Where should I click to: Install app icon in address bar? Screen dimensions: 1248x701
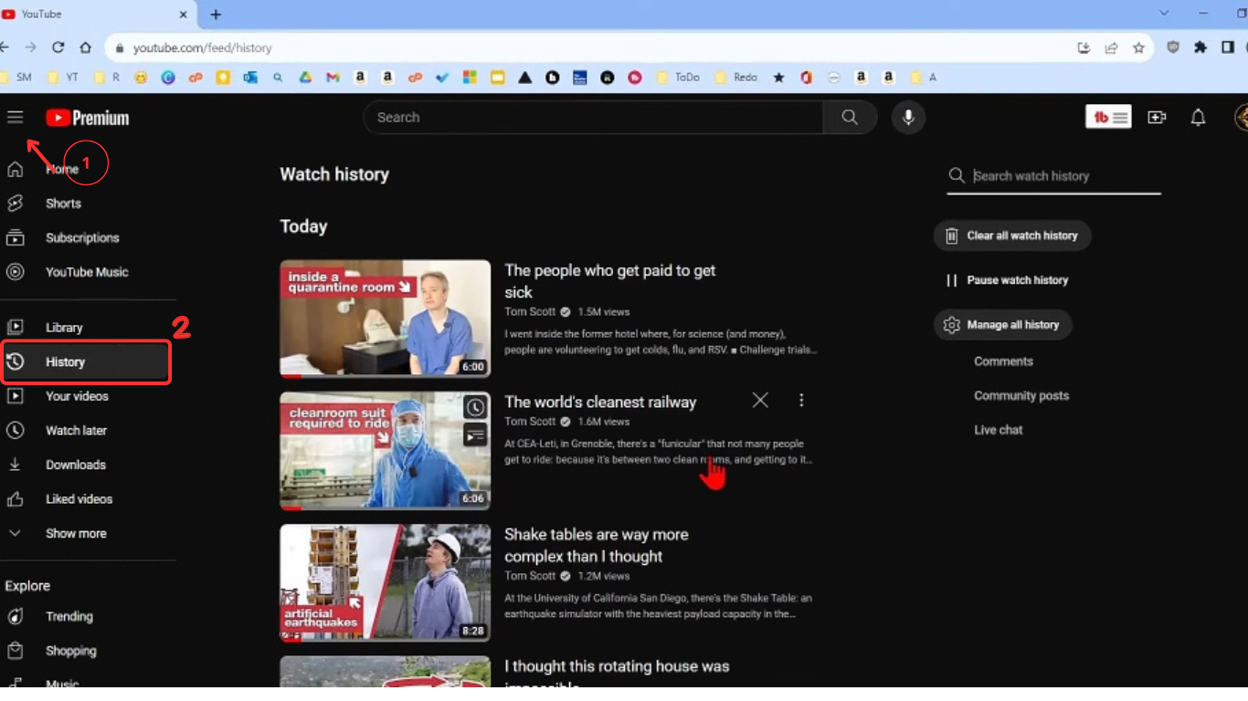click(1084, 47)
